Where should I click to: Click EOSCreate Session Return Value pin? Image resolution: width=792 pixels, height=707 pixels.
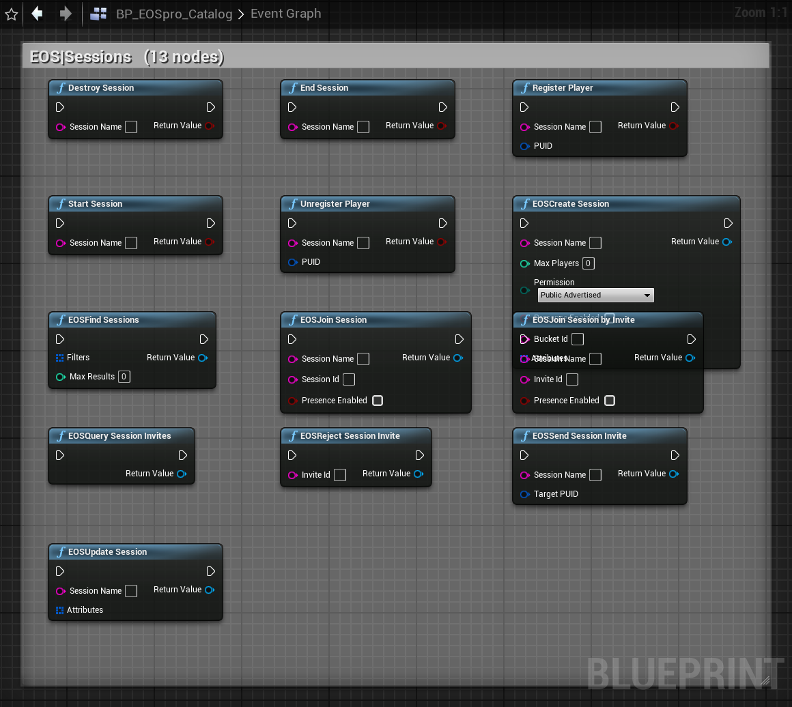(727, 242)
